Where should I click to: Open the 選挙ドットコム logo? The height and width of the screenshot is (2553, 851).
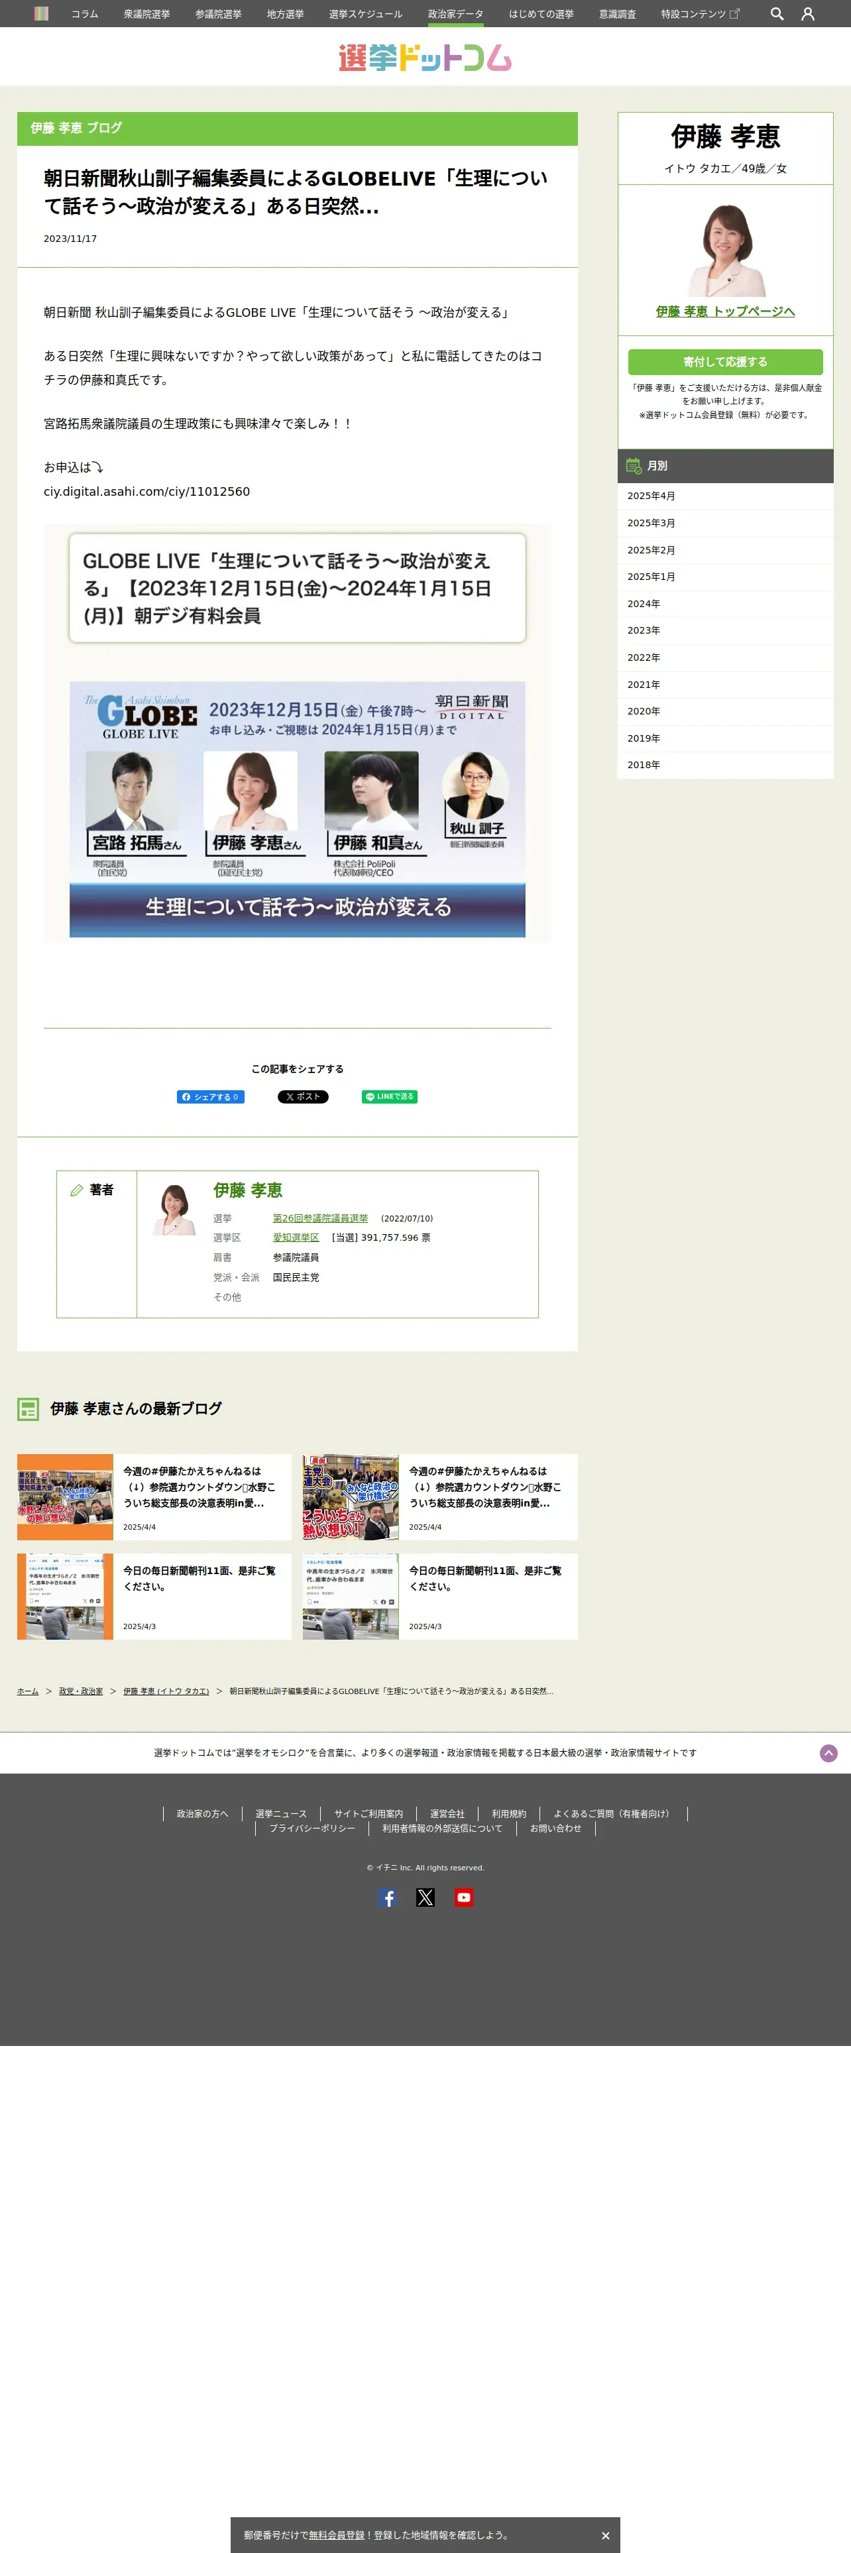coord(425,58)
